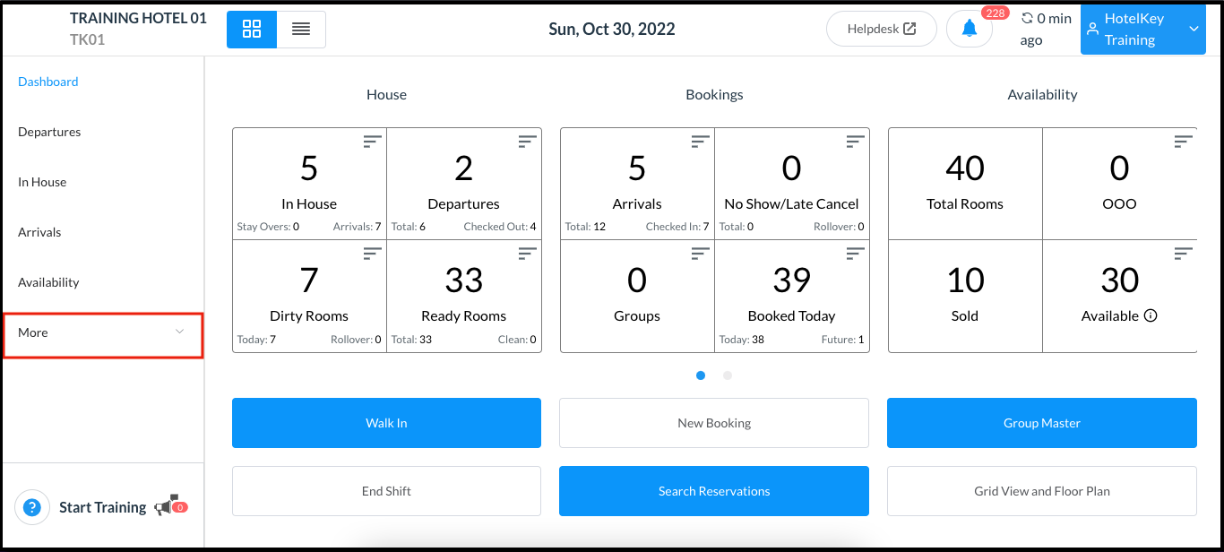Navigate to Availability from the sidebar
1224x552 pixels.
pos(48,282)
